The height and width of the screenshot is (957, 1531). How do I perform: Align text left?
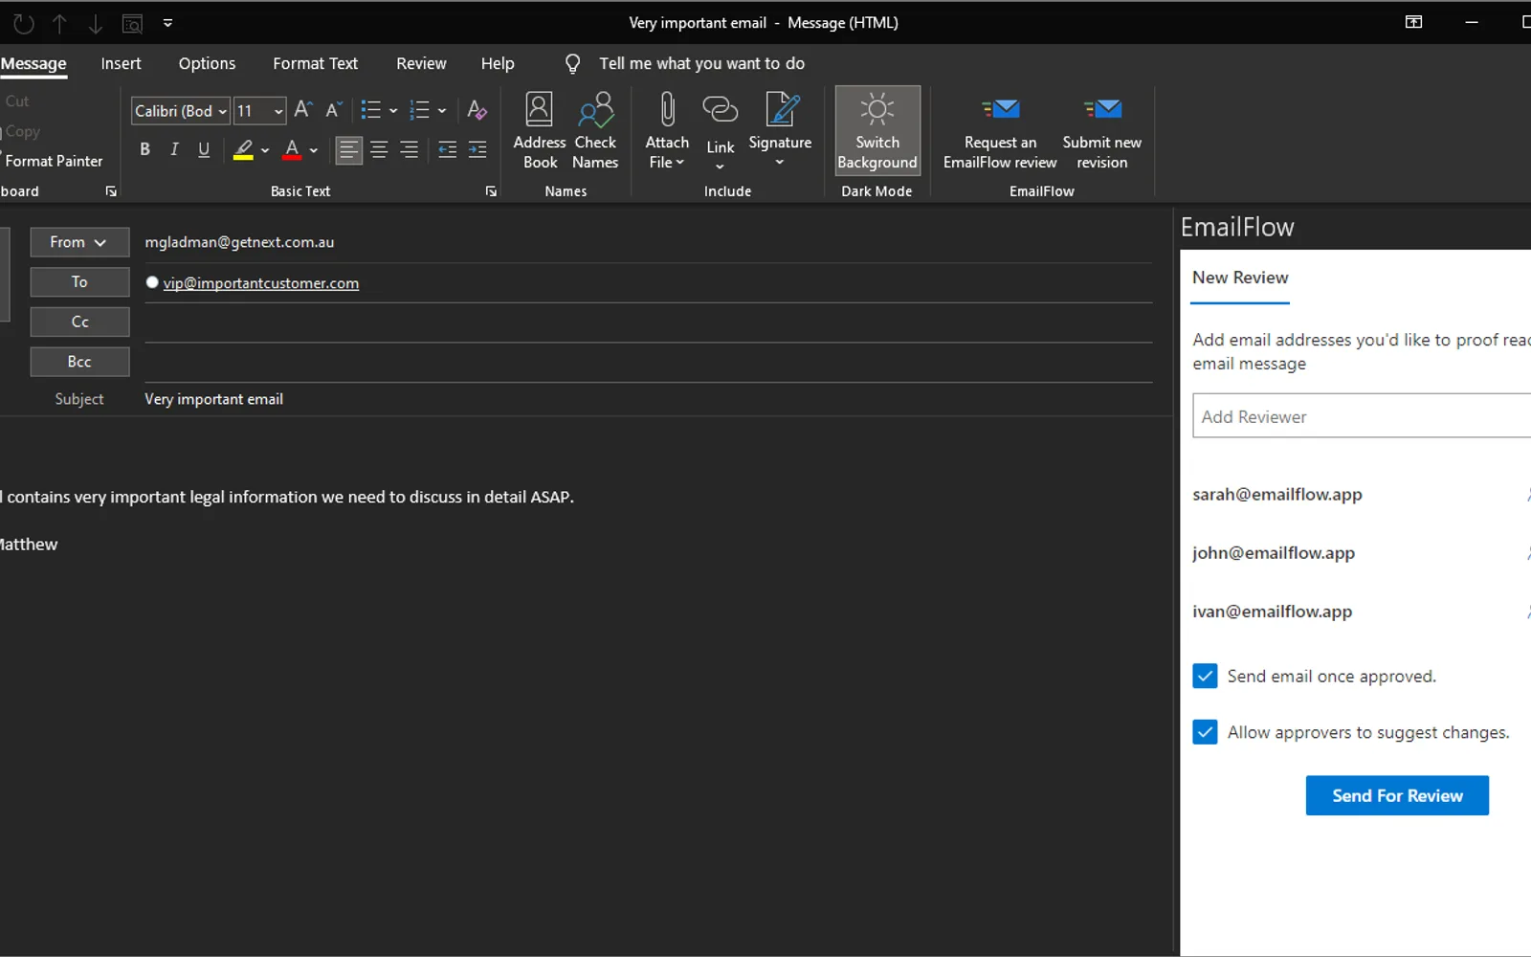[x=349, y=149]
